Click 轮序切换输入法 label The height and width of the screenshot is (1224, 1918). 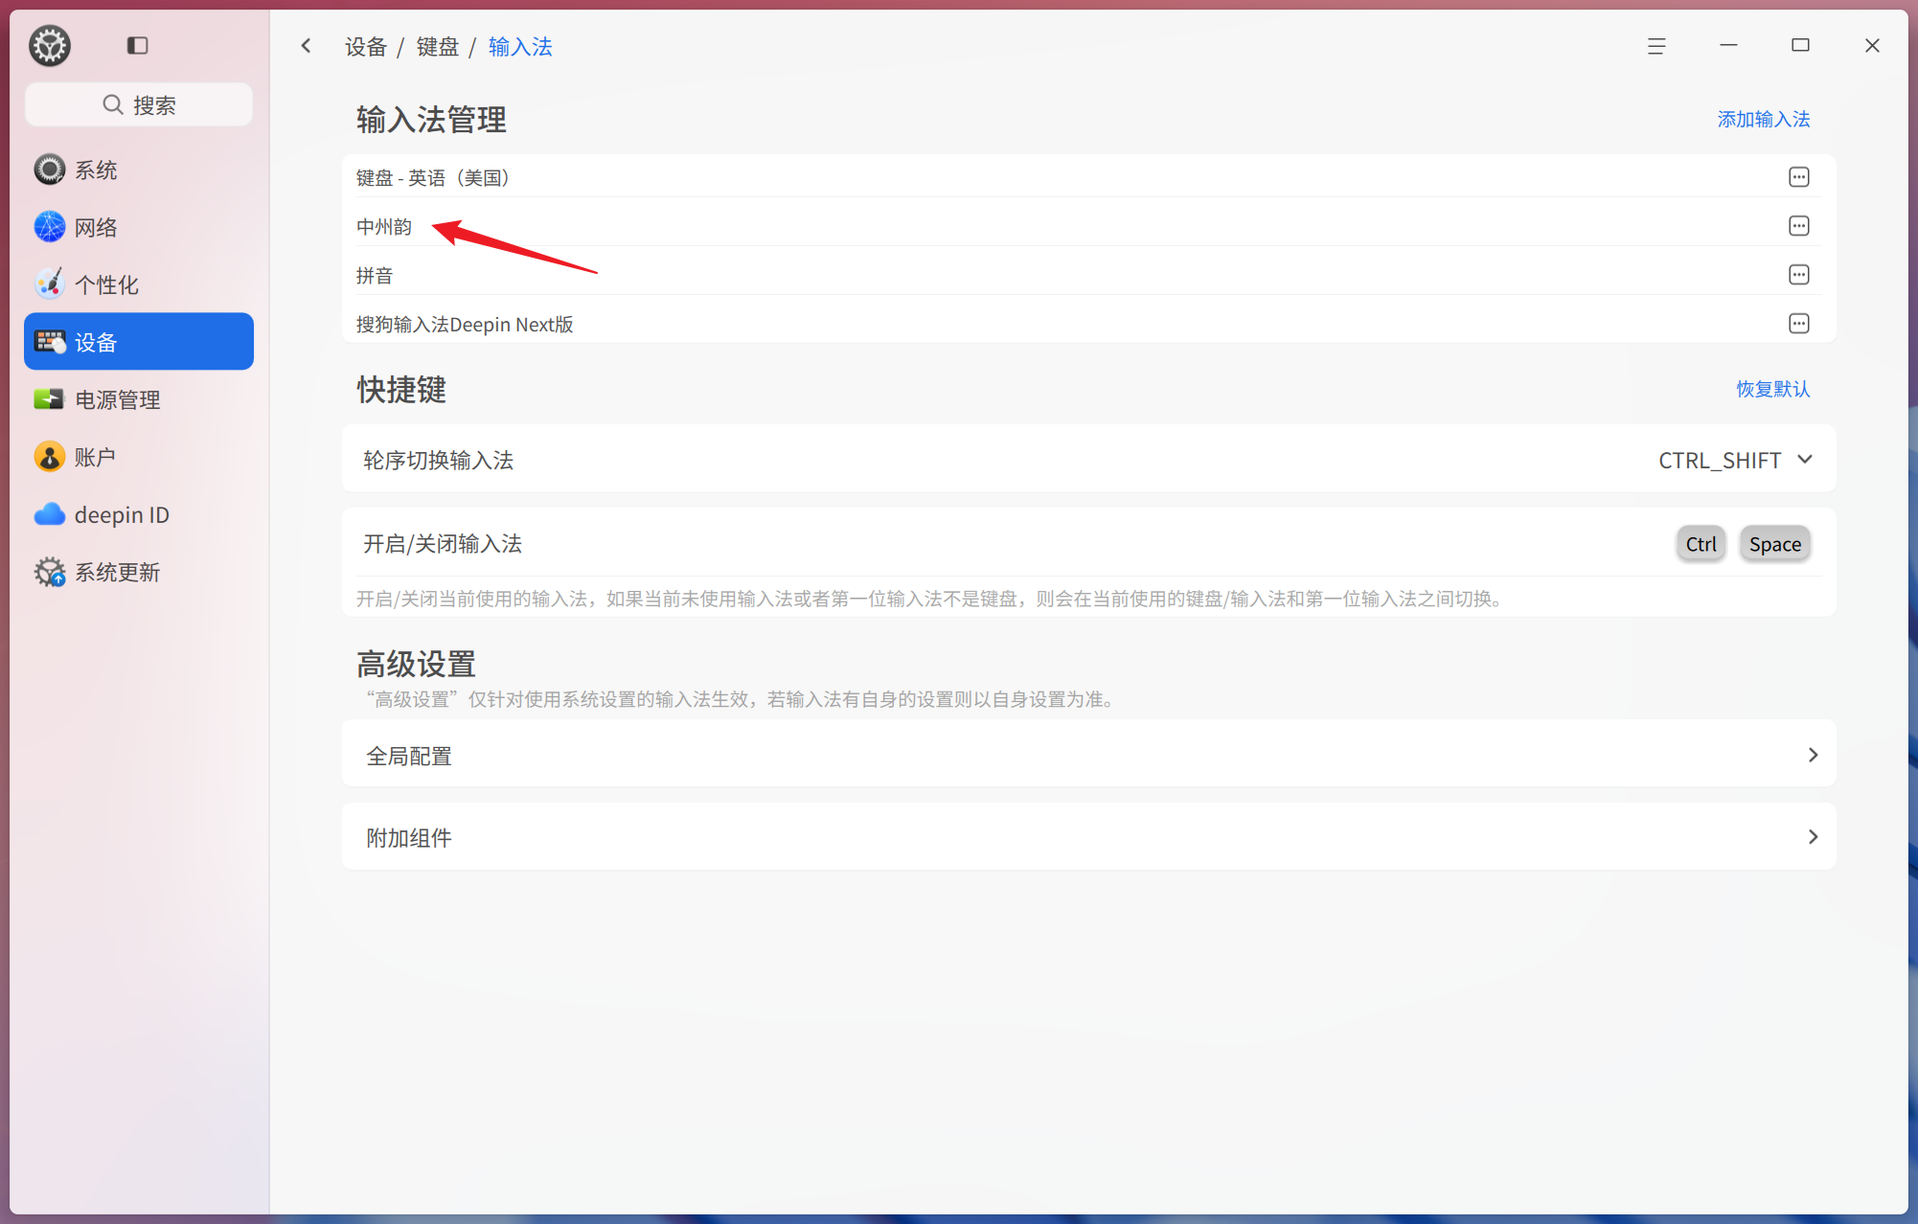[438, 461]
